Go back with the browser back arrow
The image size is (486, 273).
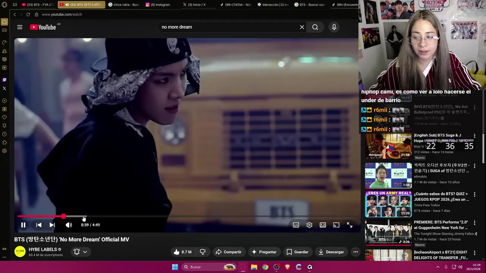pyautogui.click(x=14, y=14)
